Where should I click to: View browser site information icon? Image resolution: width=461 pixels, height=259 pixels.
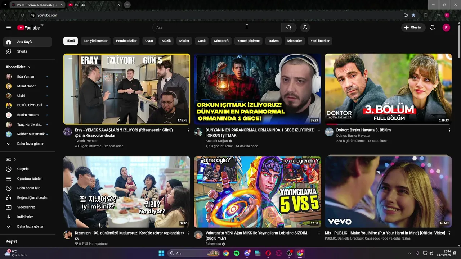coord(33,15)
